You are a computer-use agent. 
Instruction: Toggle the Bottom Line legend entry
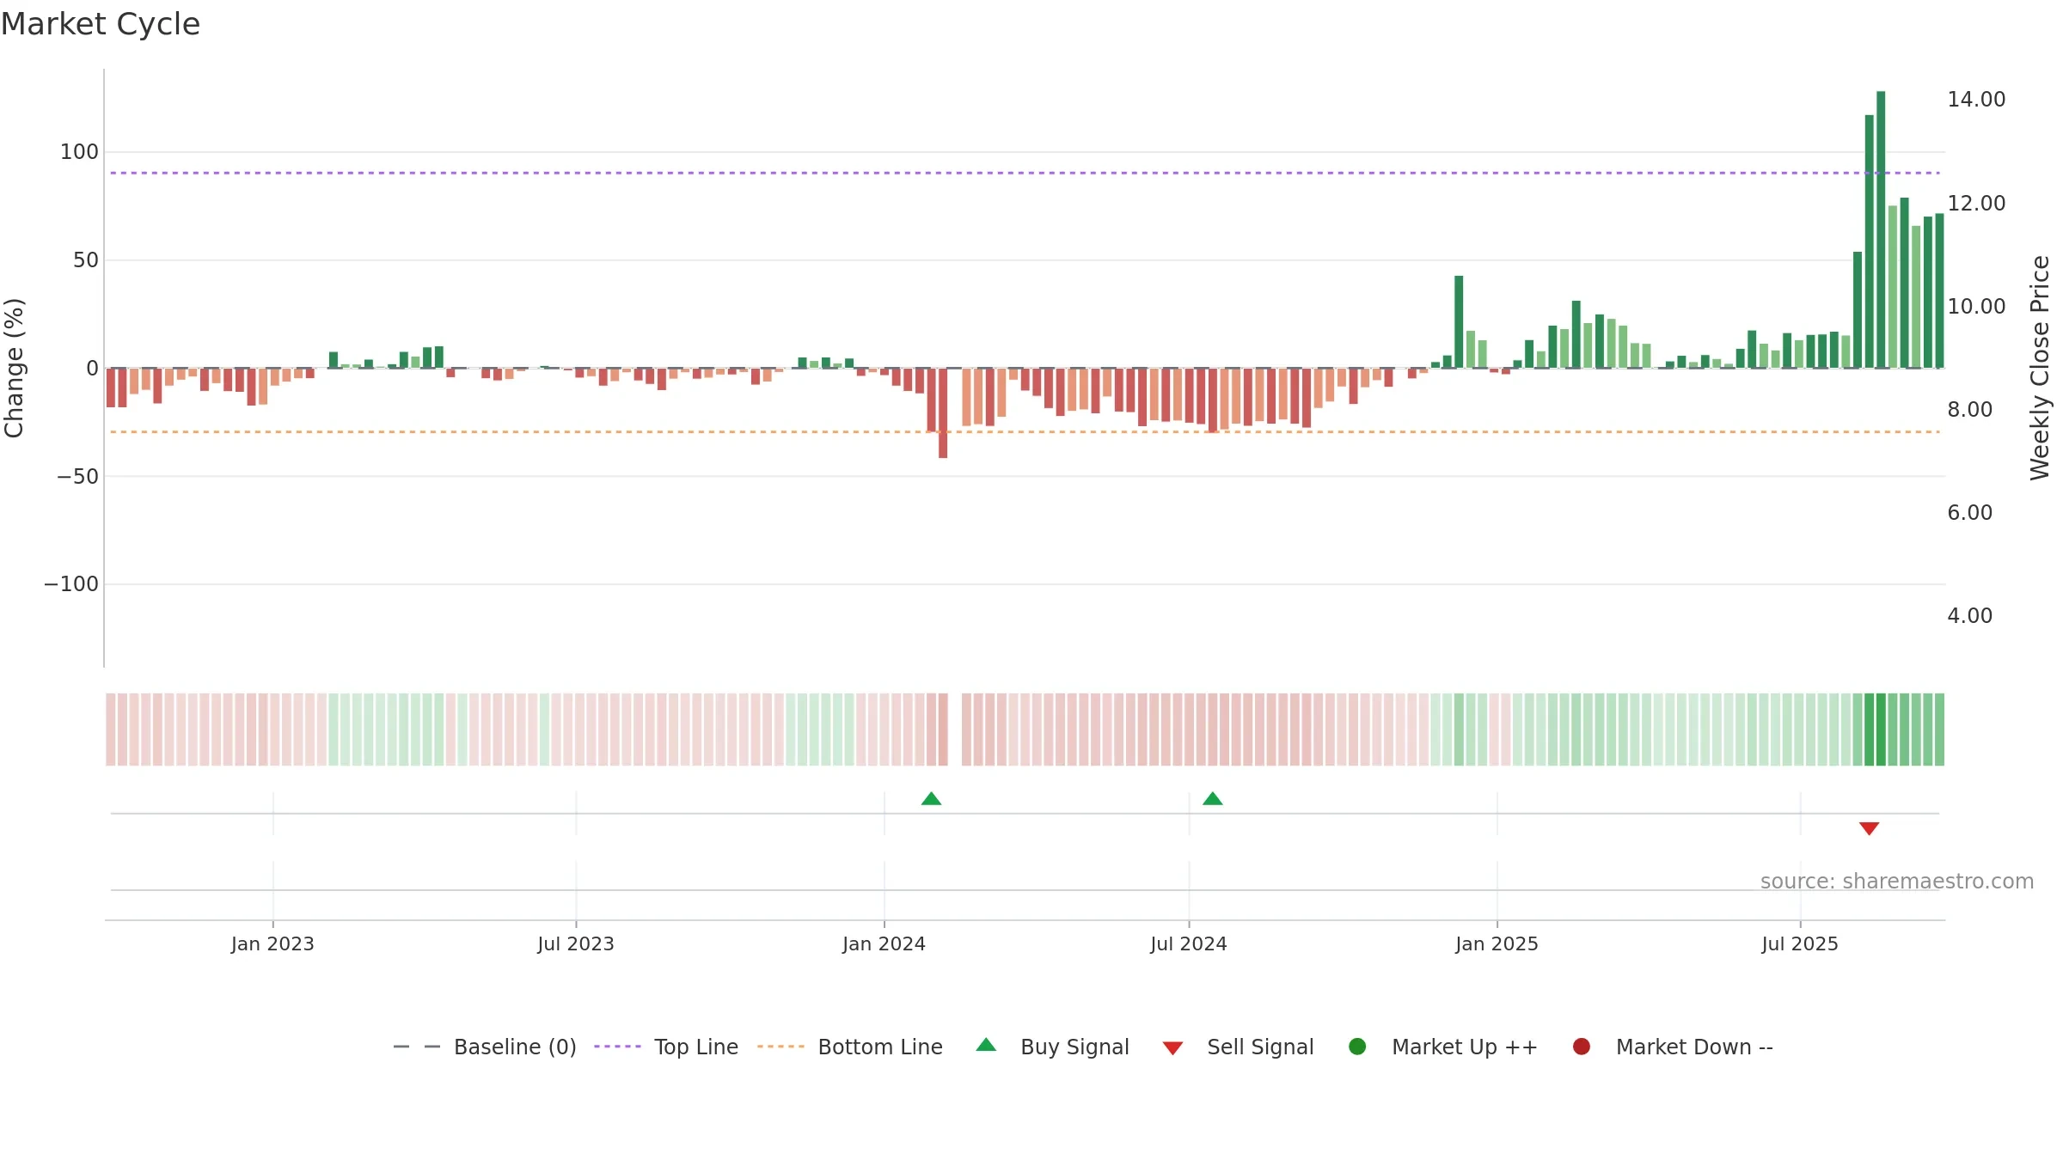(x=850, y=1047)
